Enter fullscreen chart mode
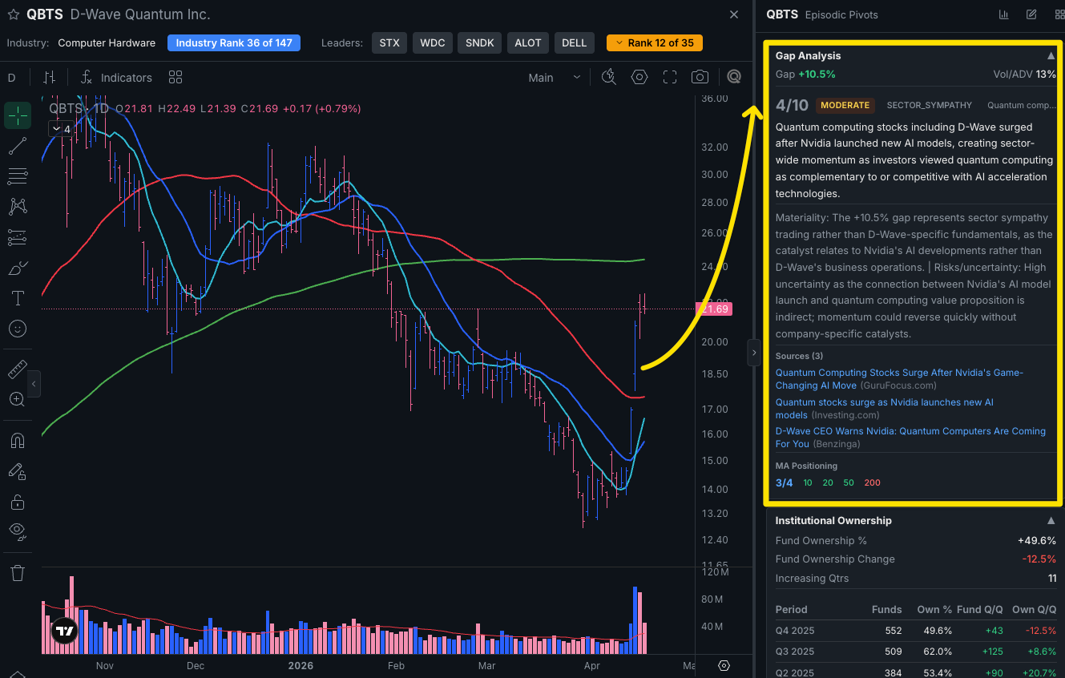1065x678 pixels. (x=670, y=77)
